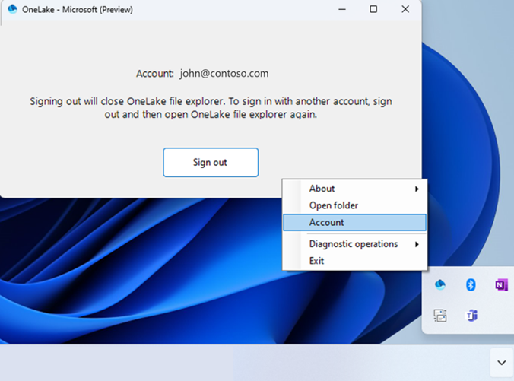Click the Microsoft Teams tray icon
Viewport: 514px width, 381px height.
point(471,316)
